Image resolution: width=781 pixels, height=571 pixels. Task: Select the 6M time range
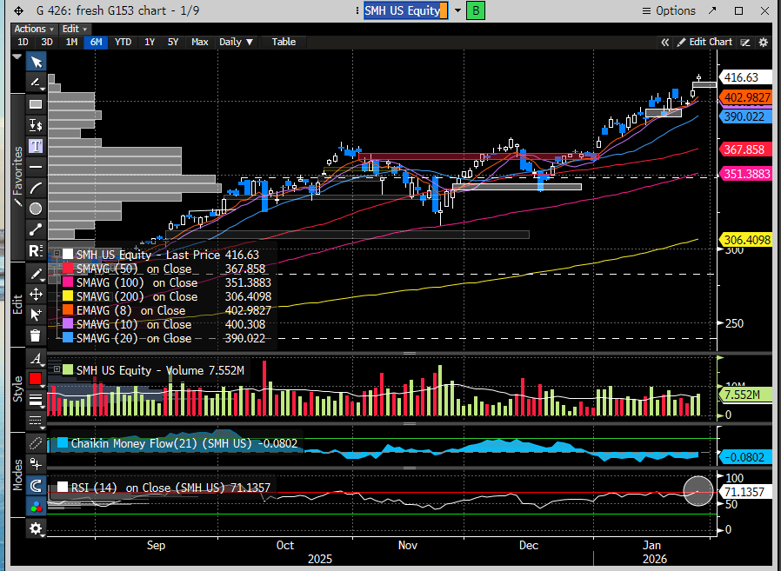click(x=97, y=42)
